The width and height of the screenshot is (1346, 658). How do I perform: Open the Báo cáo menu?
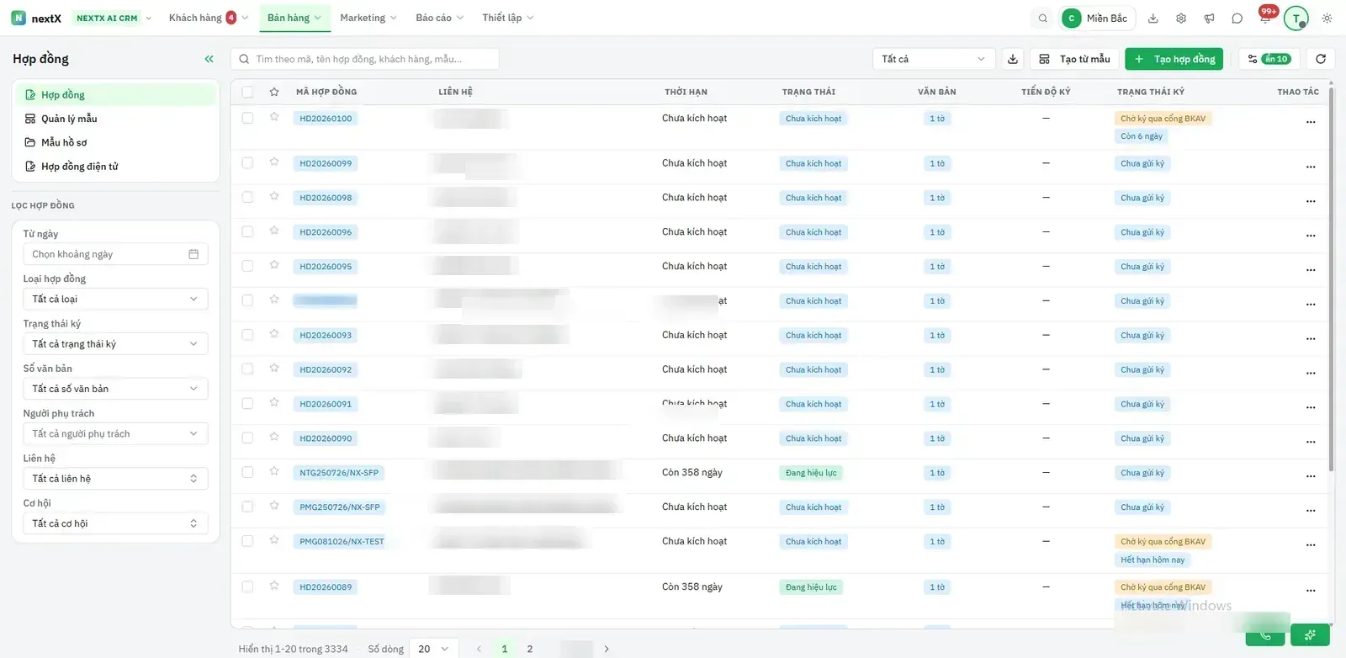click(x=440, y=18)
